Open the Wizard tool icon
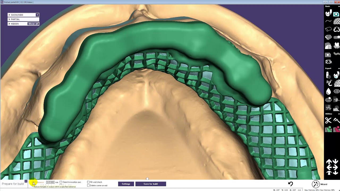Viewport: 340px width, 191px height. pyautogui.click(x=316, y=184)
